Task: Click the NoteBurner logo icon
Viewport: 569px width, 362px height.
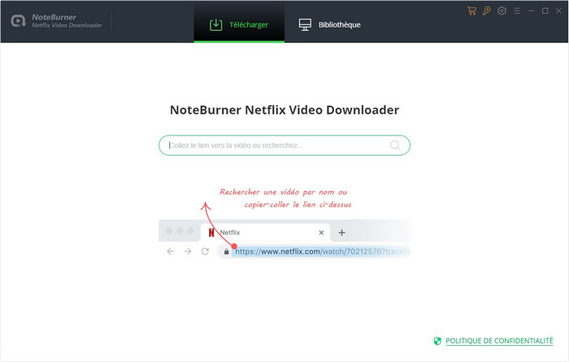Action: (18, 21)
